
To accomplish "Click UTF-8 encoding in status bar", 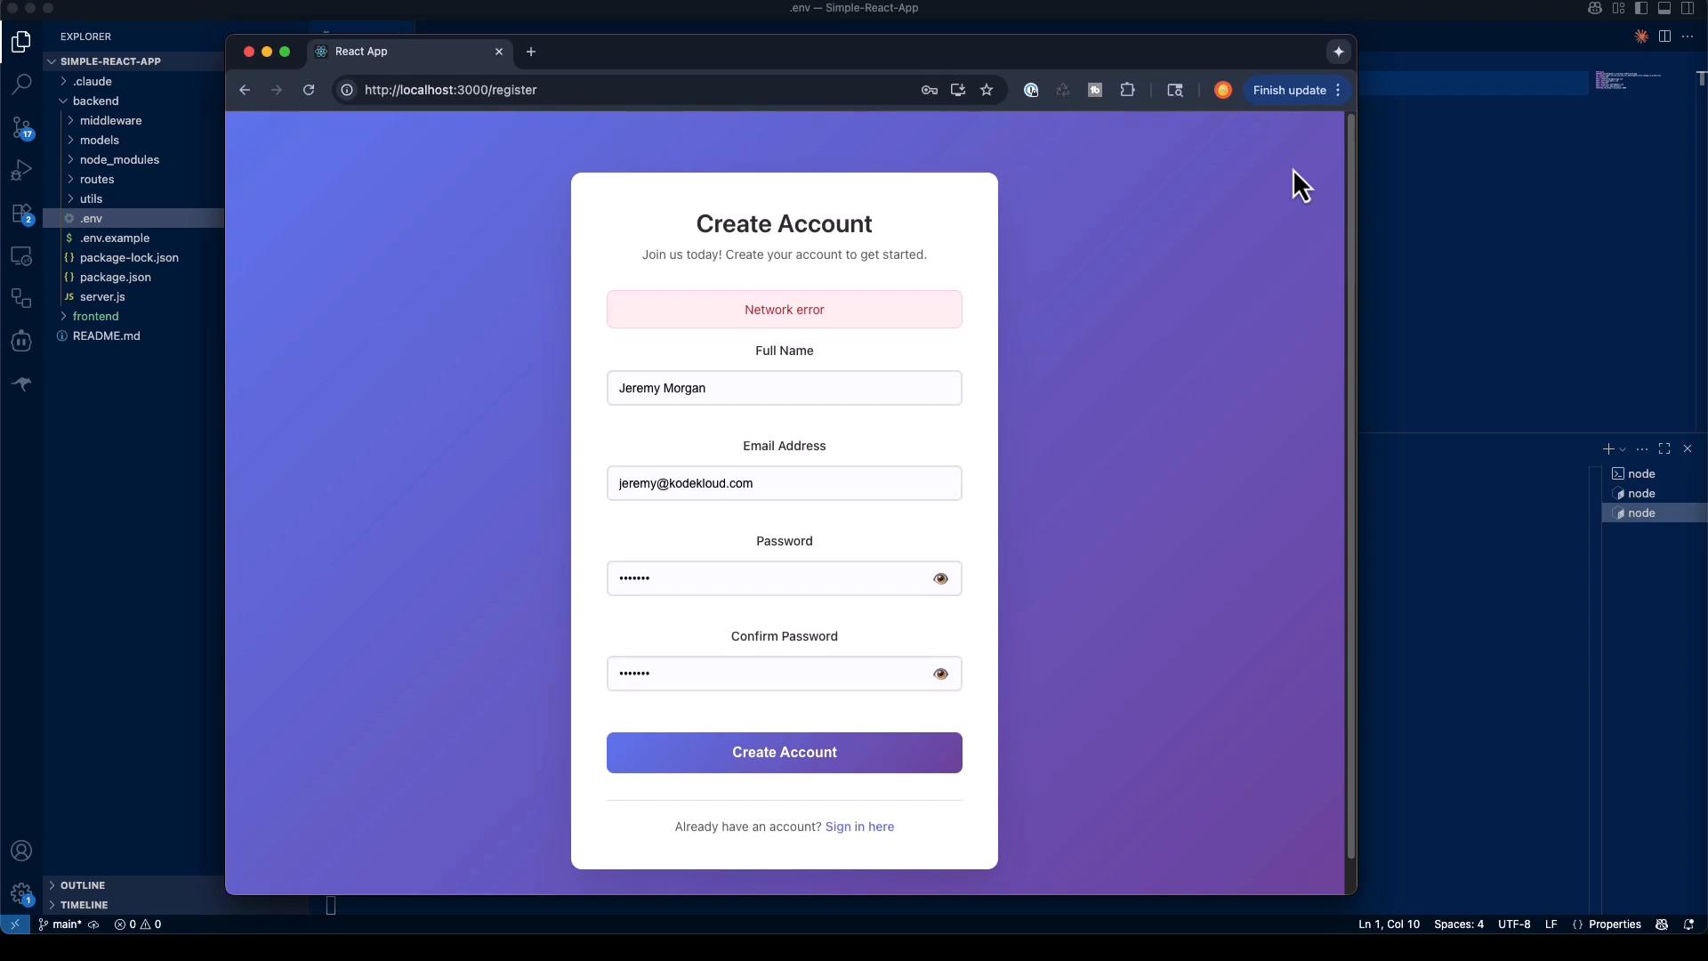I will [x=1513, y=925].
